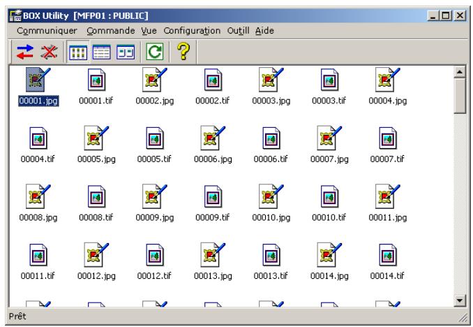473x327 pixels.
Task: Click the green refresh toolbar icon
Action: (x=155, y=52)
